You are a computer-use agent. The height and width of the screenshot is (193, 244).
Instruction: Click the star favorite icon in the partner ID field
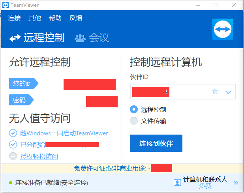215,92
